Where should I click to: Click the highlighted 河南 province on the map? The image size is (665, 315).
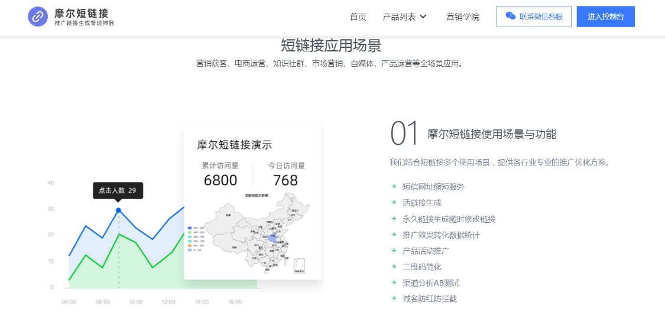(x=271, y=238)
